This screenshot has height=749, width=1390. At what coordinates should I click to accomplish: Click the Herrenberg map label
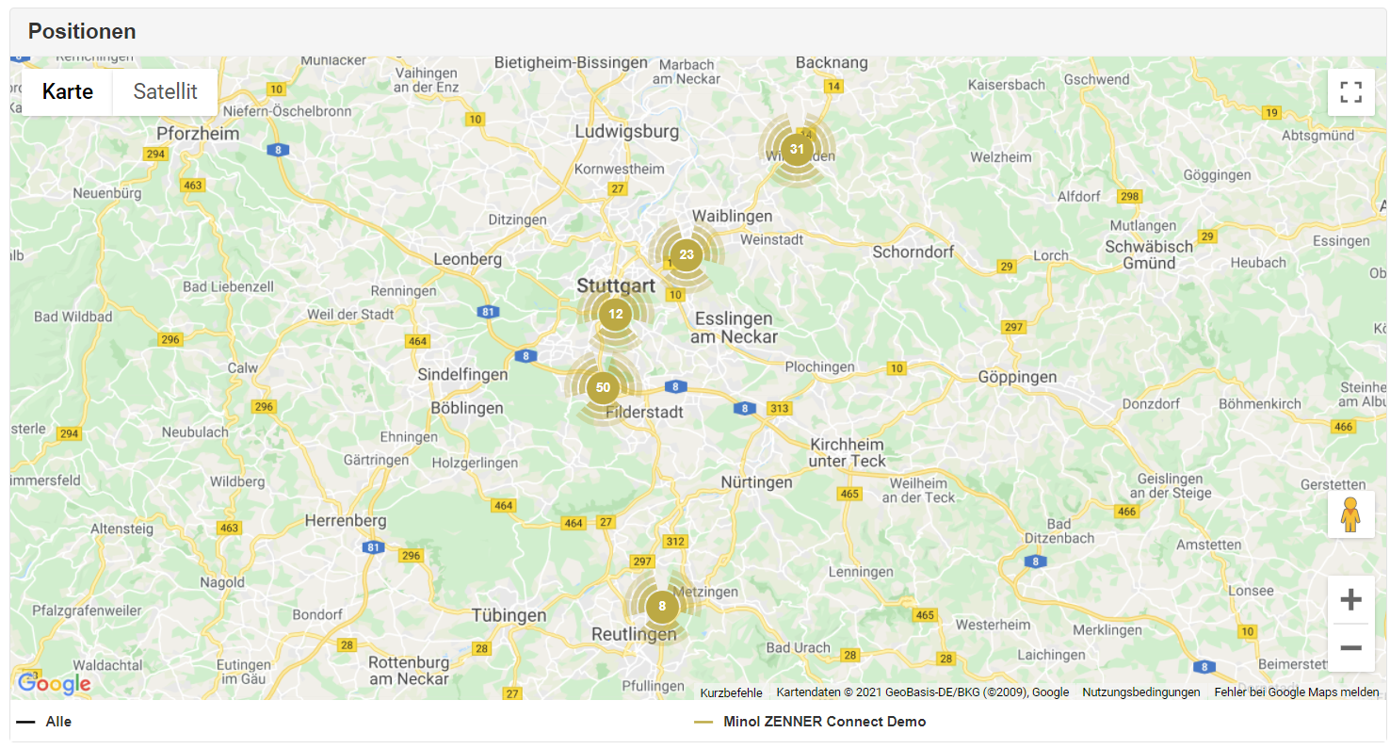pyautogui.click(x=347, y=520)
